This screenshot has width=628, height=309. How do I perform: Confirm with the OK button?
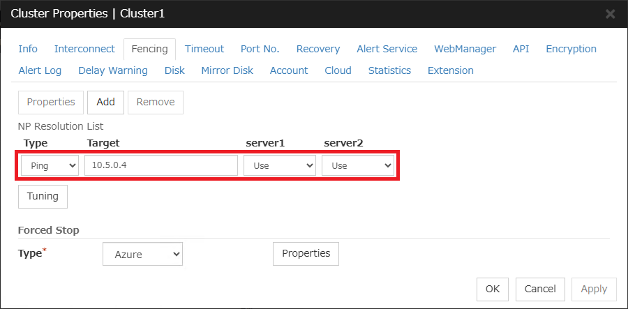(493, 289)
